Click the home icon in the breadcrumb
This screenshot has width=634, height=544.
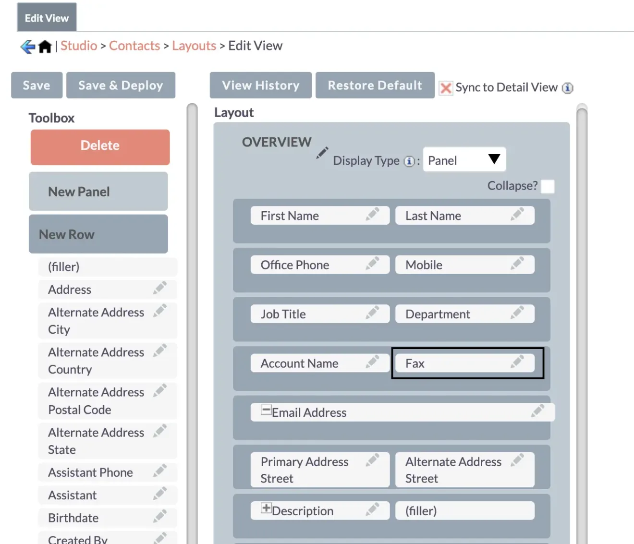(x=45, y=46)
